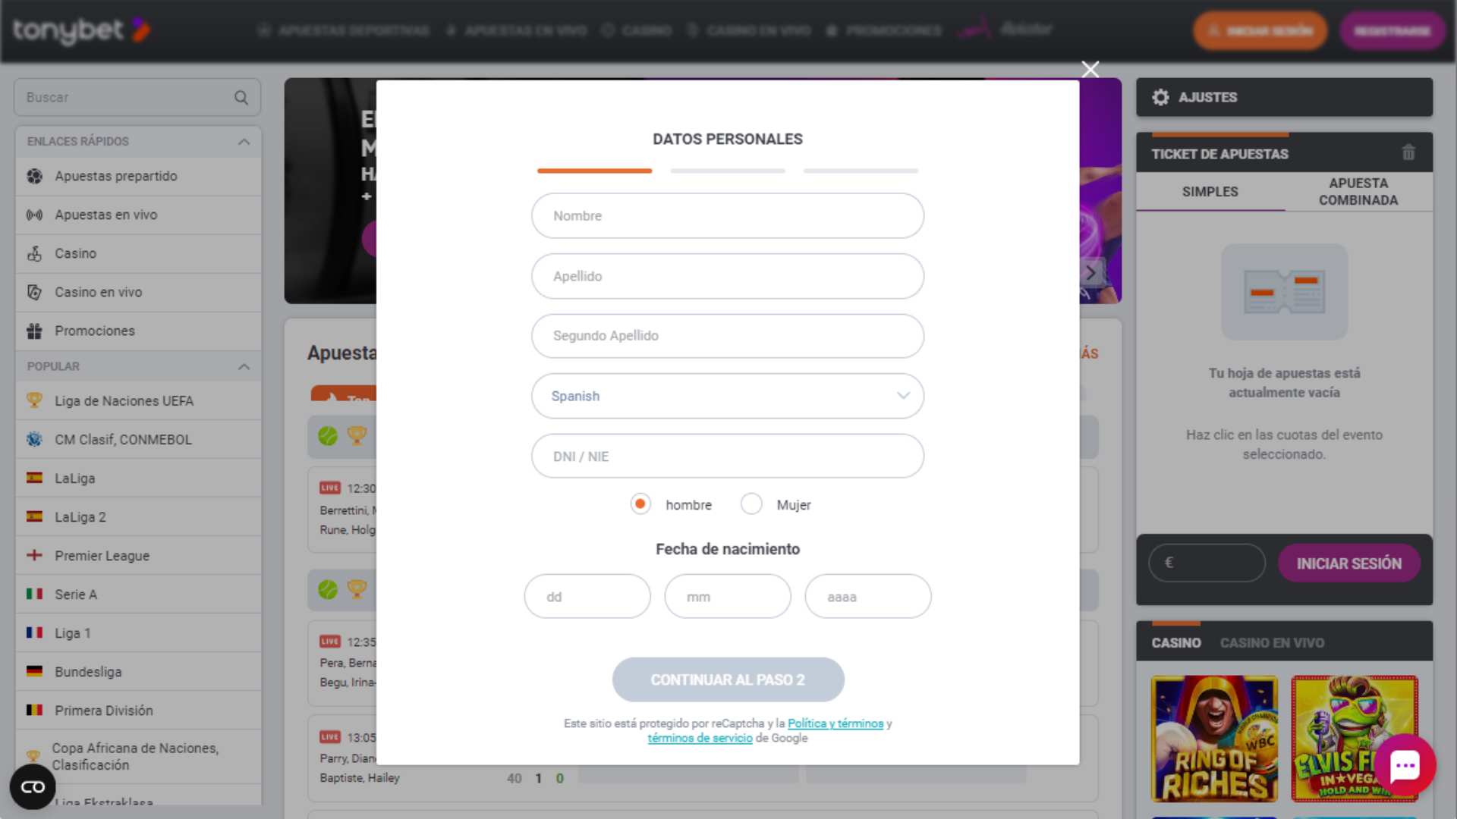1457x819 pixels.
Task: Collapse the Popular section
Action: [x=244, y=367]
